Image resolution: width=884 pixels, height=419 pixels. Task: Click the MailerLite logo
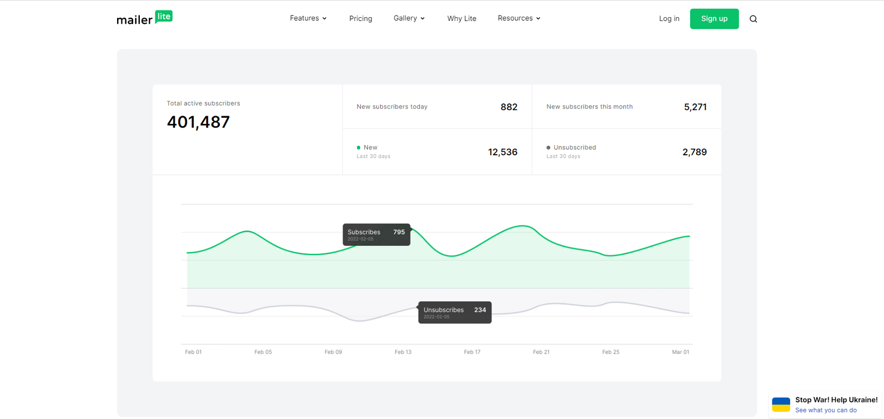tap(144, 18)
